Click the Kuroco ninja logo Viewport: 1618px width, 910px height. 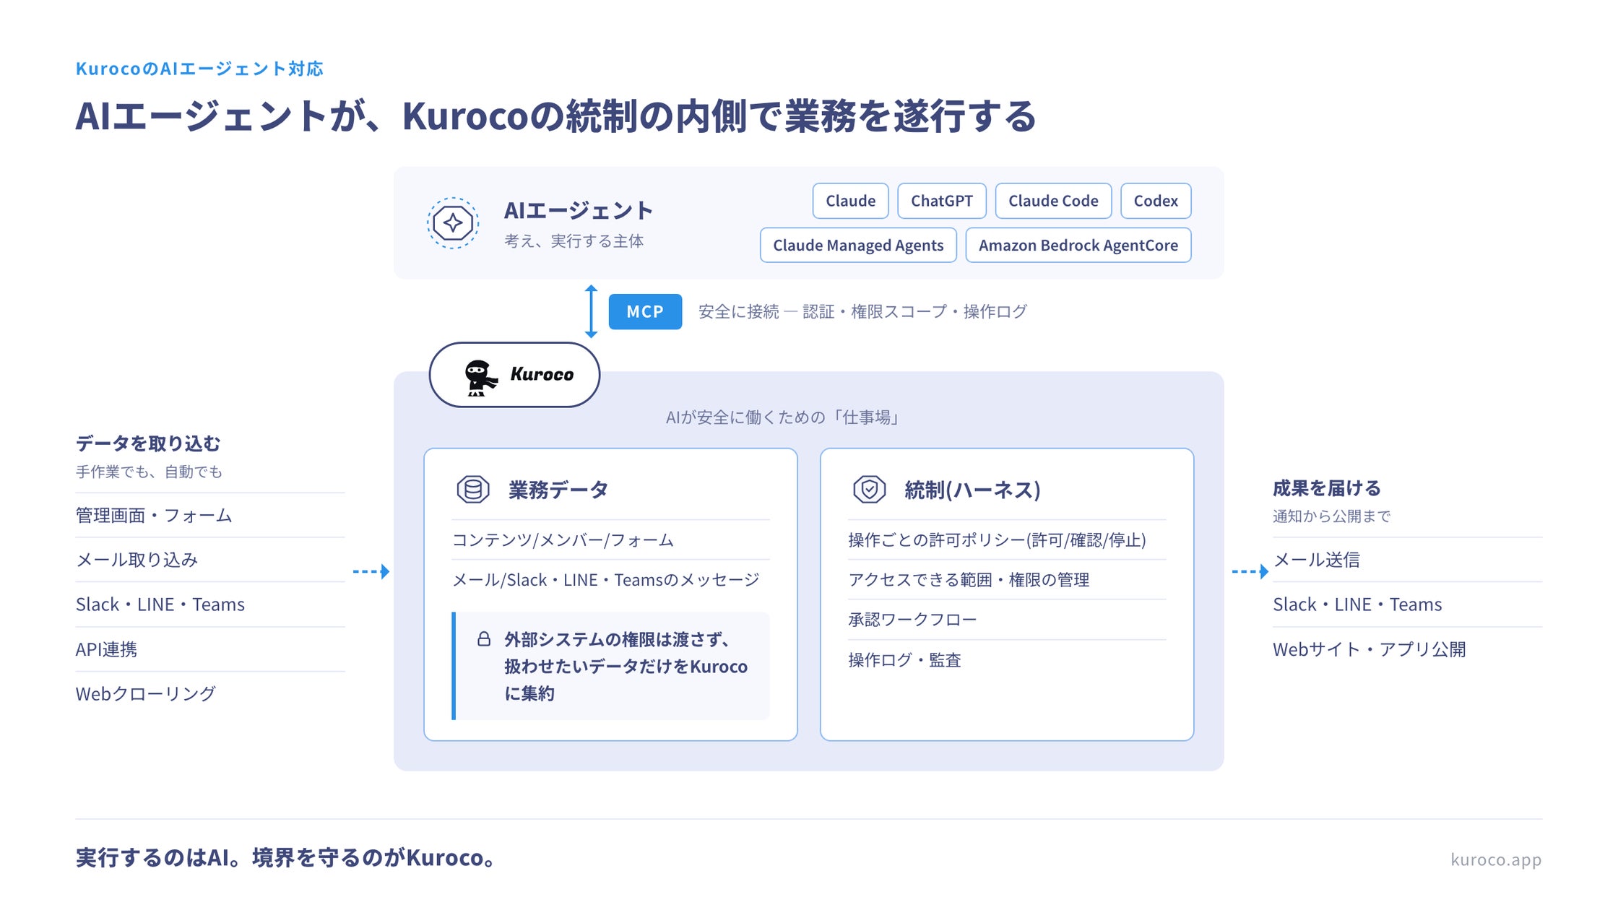point(514,375)
